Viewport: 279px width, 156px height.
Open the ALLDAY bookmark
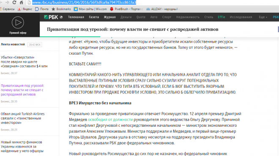(163, 9)
